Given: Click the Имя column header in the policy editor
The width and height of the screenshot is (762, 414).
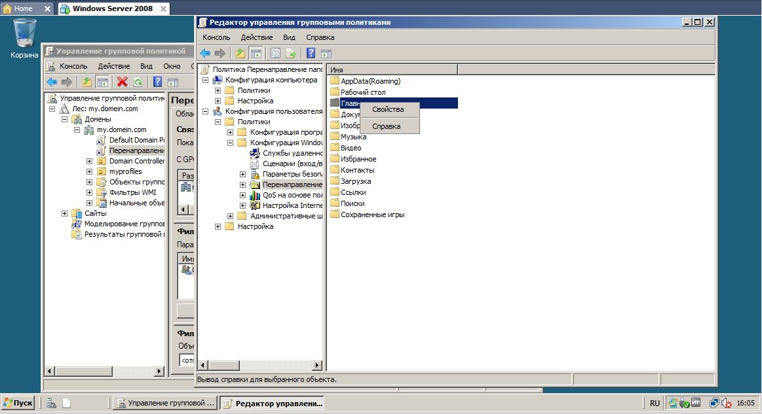Looking at the screenshot, I should 392,70.
